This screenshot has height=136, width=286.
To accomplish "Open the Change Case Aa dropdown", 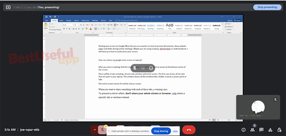I will coord(88,25).
